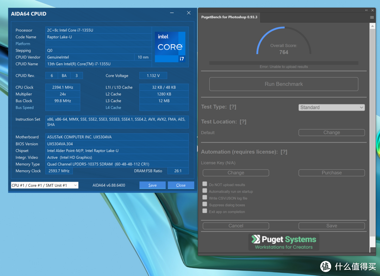Click Bus Clock value 99.8 MHz

click(x=63, y=101)
